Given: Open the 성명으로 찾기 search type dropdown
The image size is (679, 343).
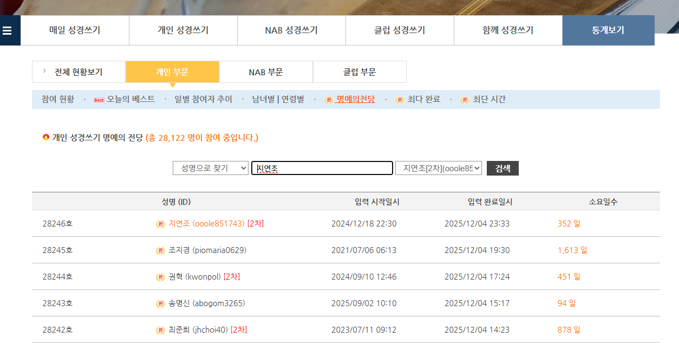Looking at the screenshot, I should [x=210, y=169].
